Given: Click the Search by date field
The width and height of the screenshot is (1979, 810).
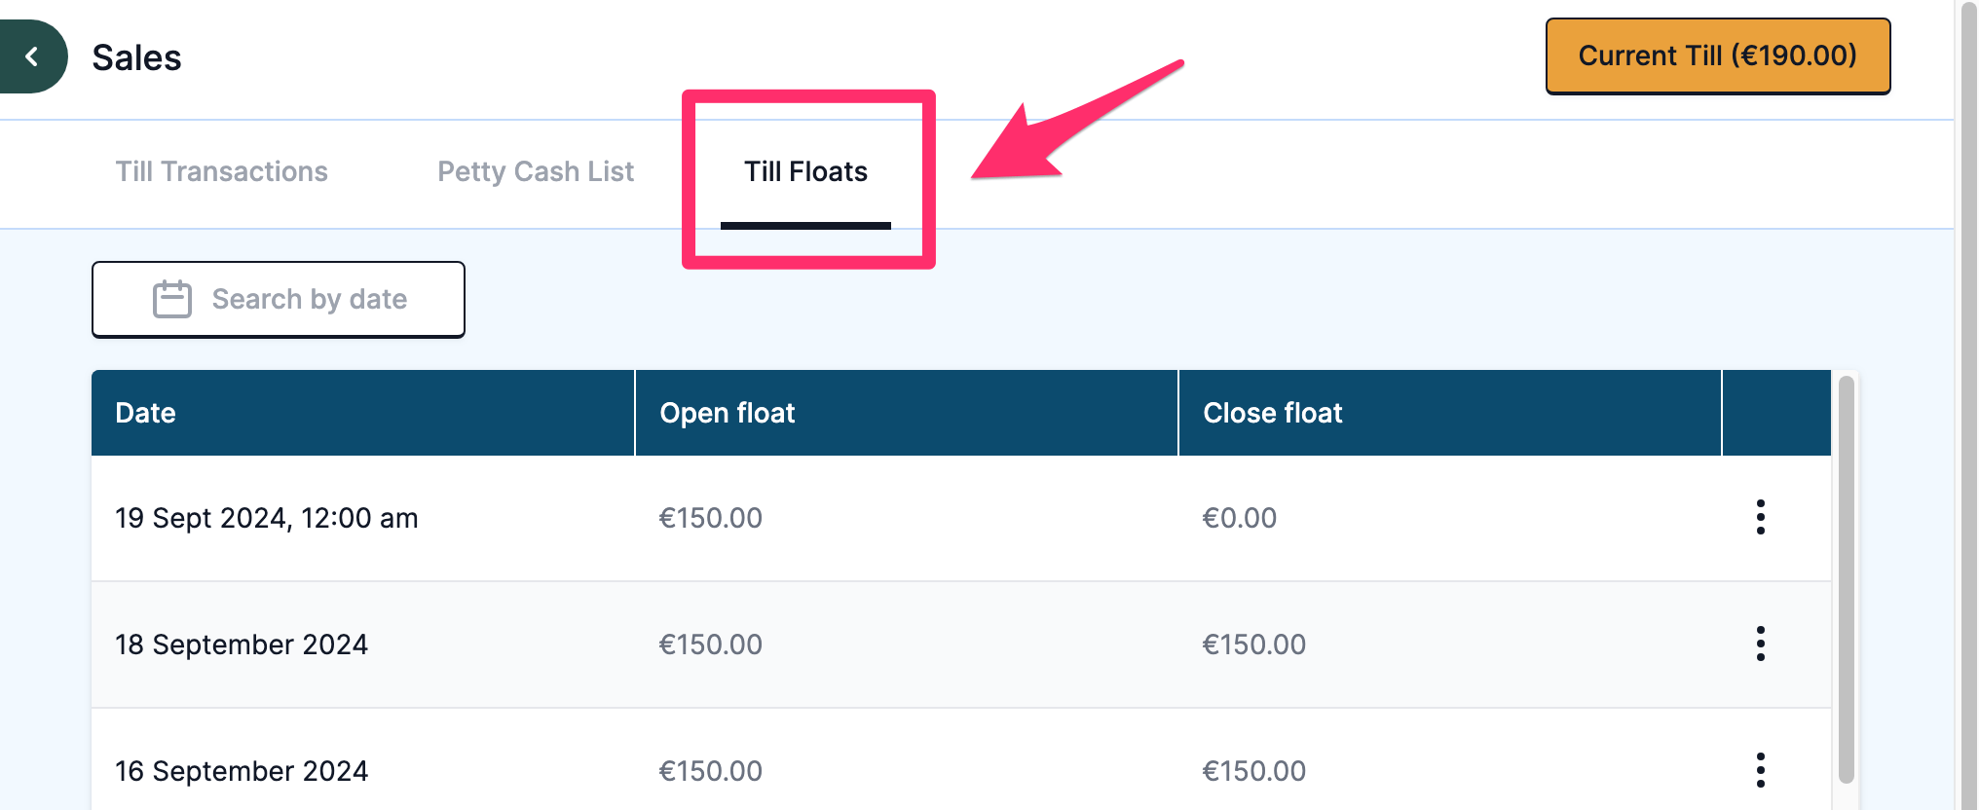Looking at the screenshot, I should point(309,299).
